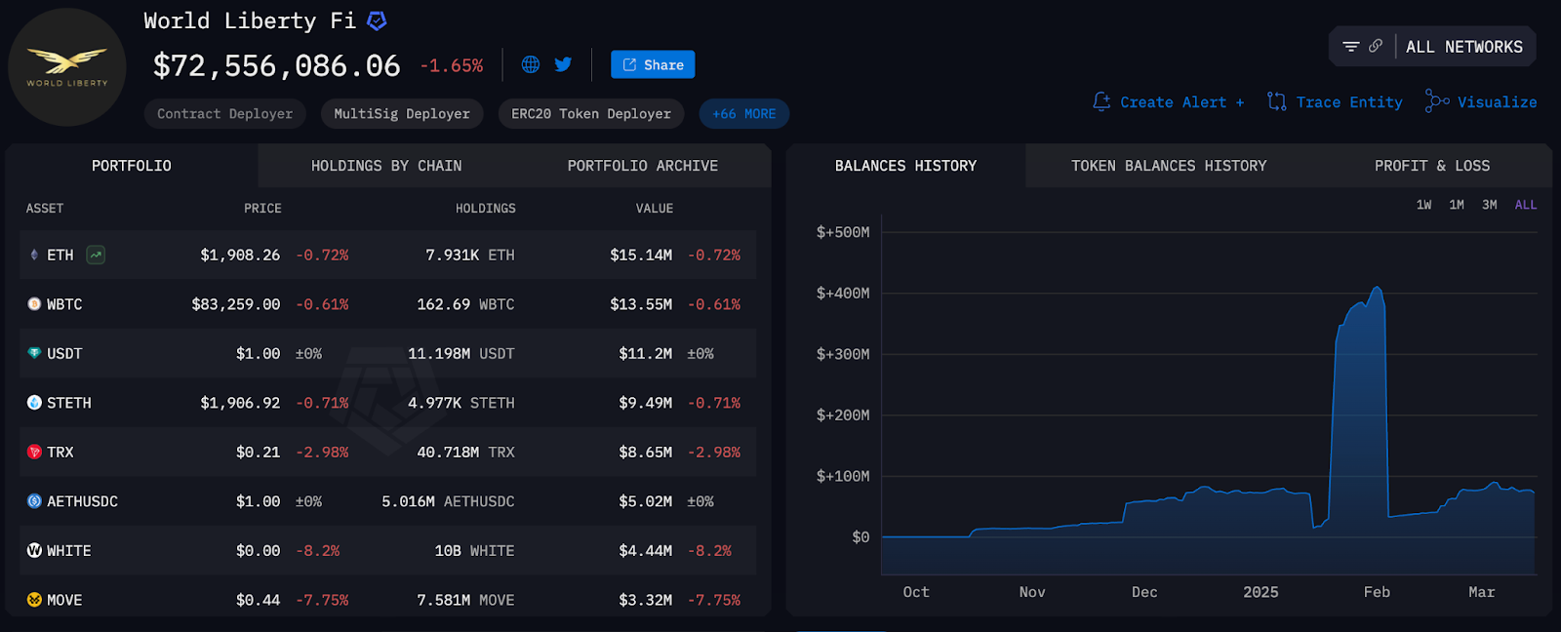
Task: Open the Profit & Loss tab
Action: click(1431, 166)
